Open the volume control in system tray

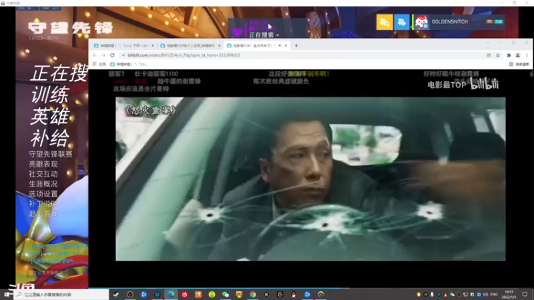point(486,294)
